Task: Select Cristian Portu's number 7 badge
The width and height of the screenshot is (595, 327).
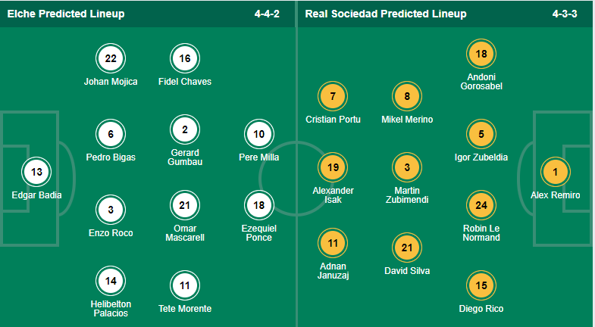Action: pyautogui.click(x=333, y=96)
